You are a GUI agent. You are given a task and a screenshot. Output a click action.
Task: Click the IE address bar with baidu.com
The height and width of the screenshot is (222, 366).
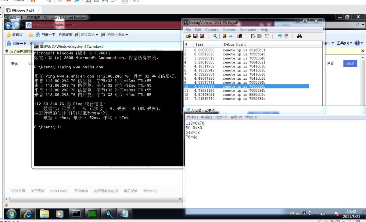104,25
